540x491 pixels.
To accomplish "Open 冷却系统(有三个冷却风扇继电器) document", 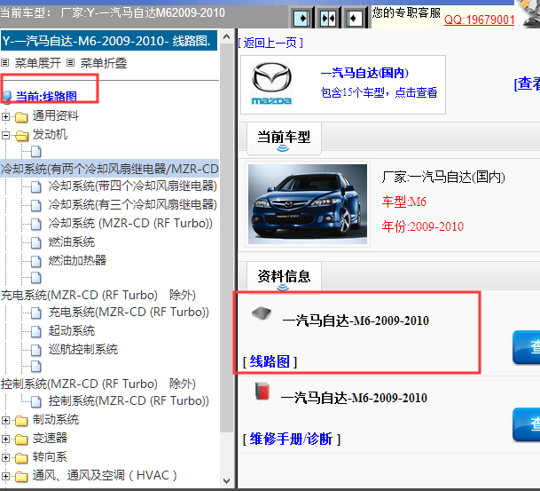I will (x=133, y=205).
